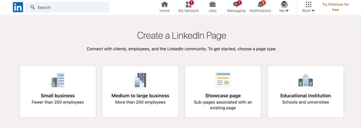Select the Medium to large business heading

click(140, 96)
